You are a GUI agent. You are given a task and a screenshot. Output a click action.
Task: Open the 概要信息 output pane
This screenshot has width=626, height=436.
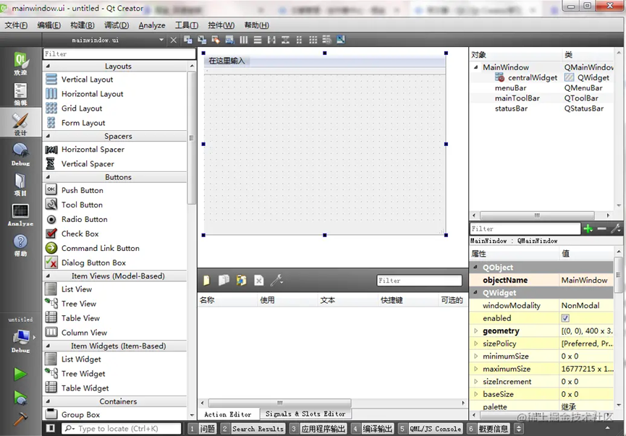488,429
